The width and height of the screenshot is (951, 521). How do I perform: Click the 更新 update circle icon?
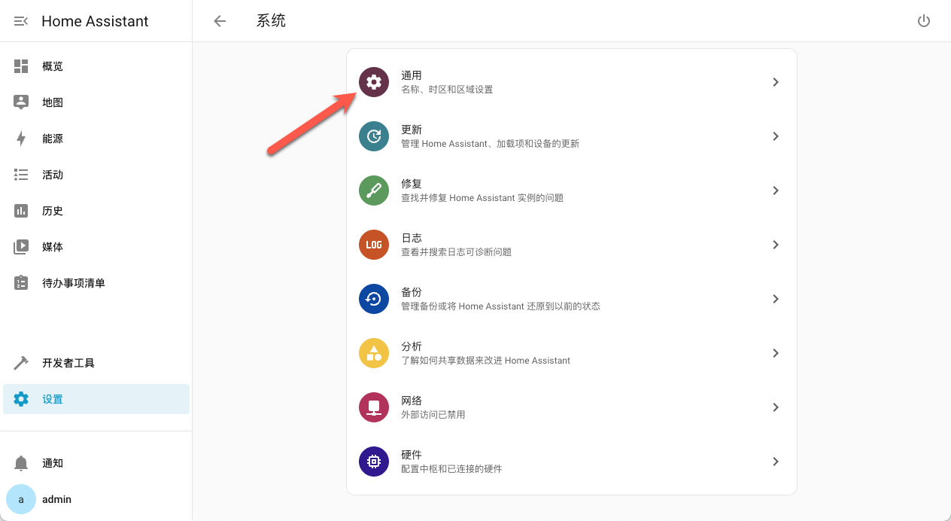[x=374, y=136]
